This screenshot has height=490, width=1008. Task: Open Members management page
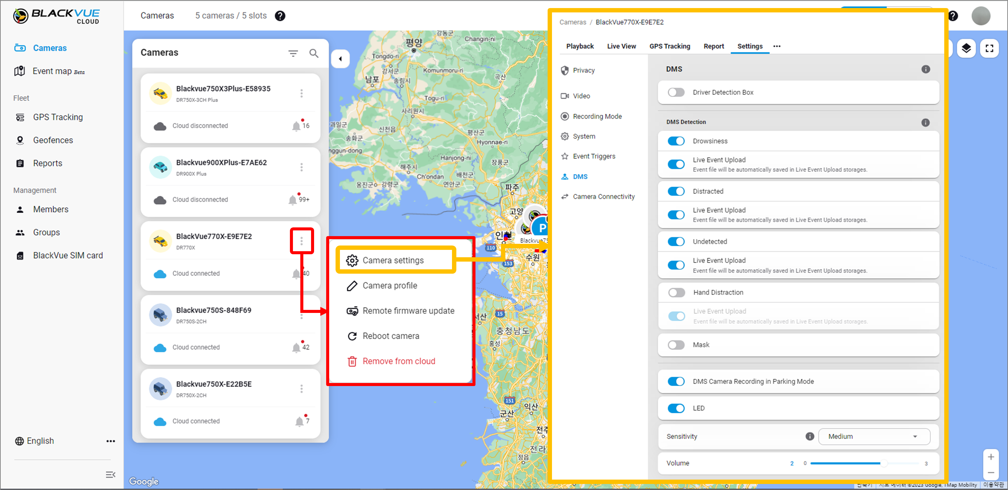click(x=42, y=210)
